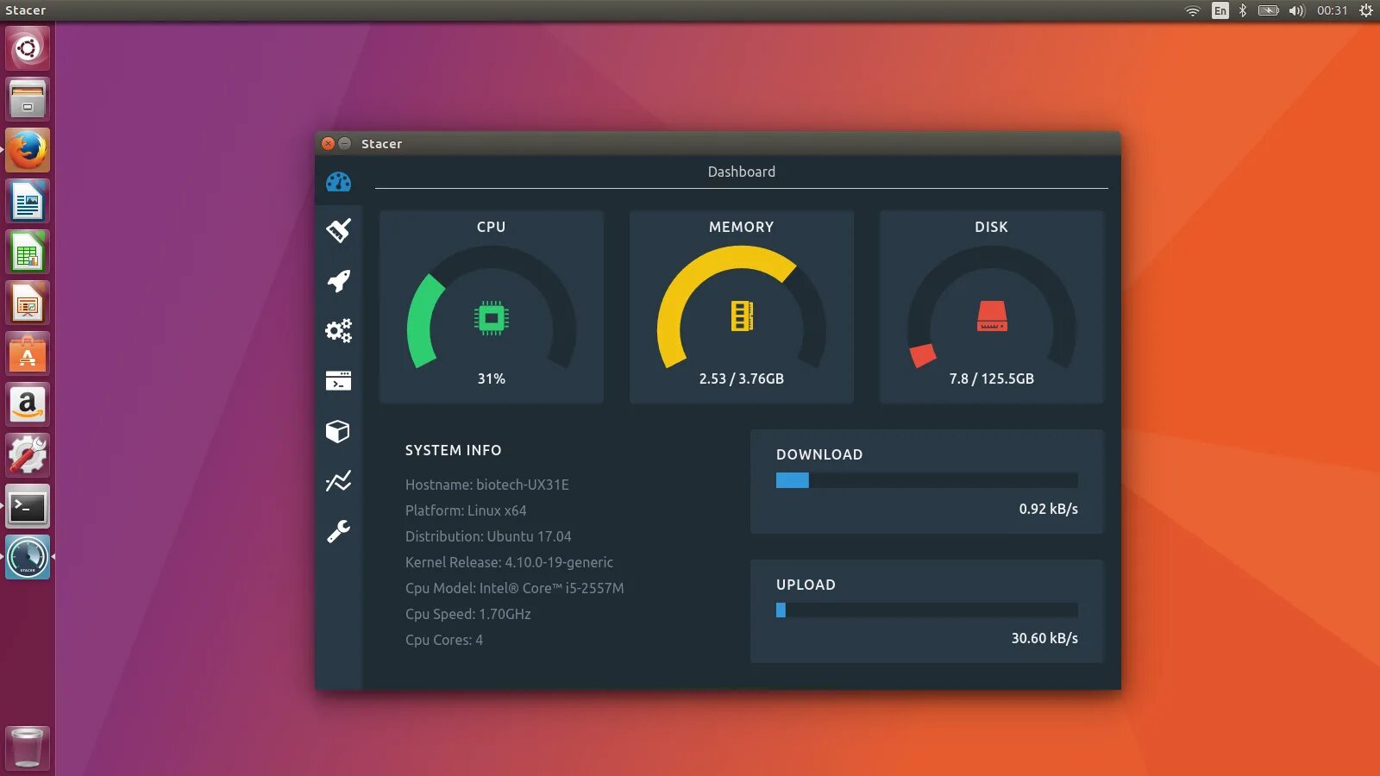The width and height of the screenshot is (1380, 776).
Task: Click the Dashboard page title
Action: pos(742,172)
